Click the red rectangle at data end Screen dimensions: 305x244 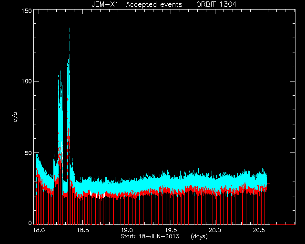click(x=268, y=203)
